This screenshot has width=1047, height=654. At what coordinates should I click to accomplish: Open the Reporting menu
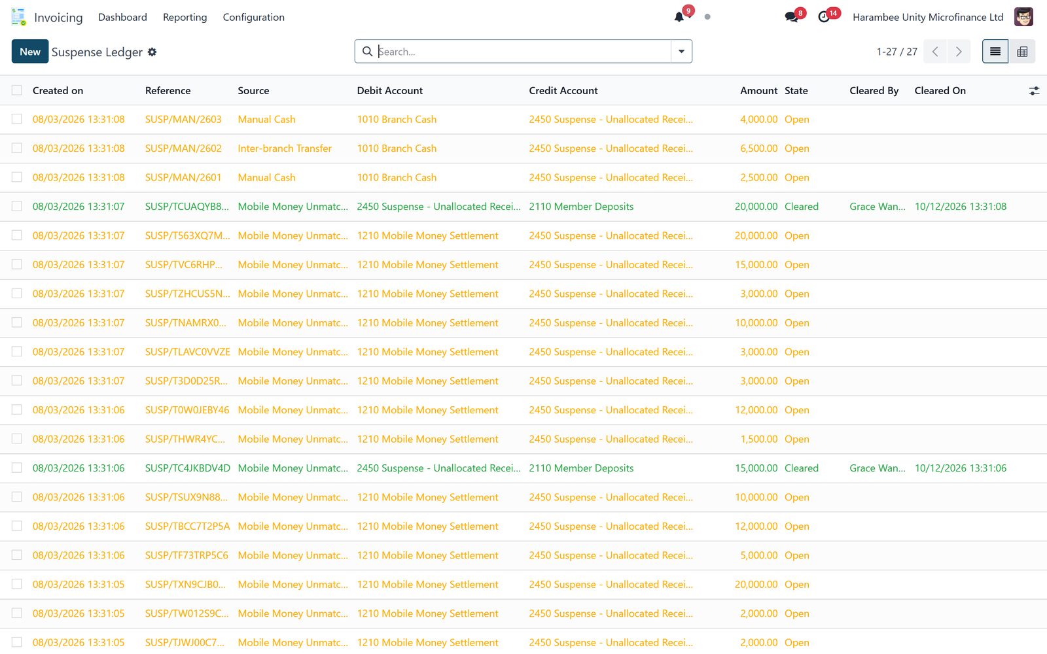(x=185, y=17)
